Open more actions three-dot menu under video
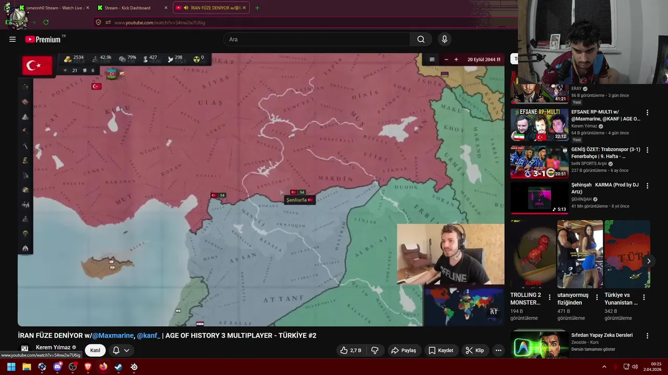Screen dimensions: 668x375 tap(498, 351)
